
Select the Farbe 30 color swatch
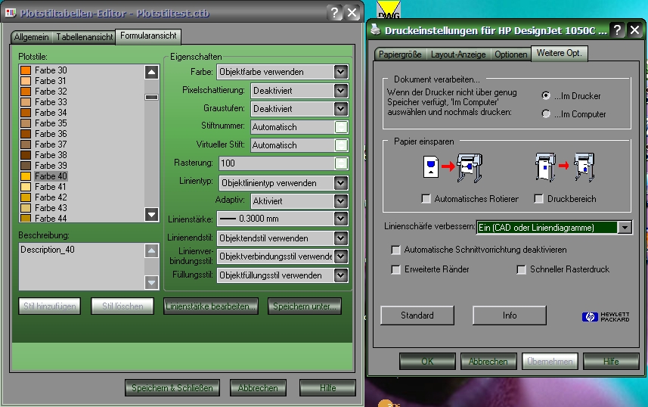26,70
